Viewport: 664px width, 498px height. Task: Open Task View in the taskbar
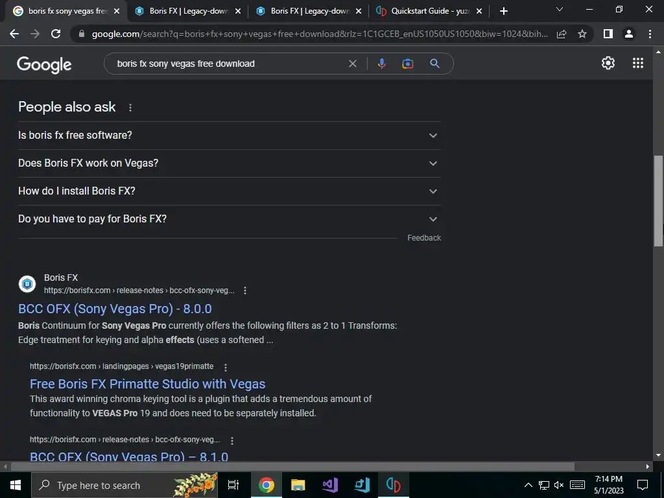[x=233, y=485]
